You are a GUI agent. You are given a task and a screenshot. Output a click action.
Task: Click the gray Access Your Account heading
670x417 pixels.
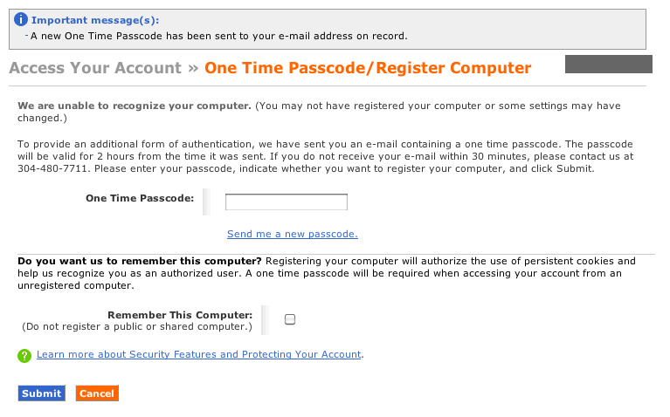(x=95, y=68)
